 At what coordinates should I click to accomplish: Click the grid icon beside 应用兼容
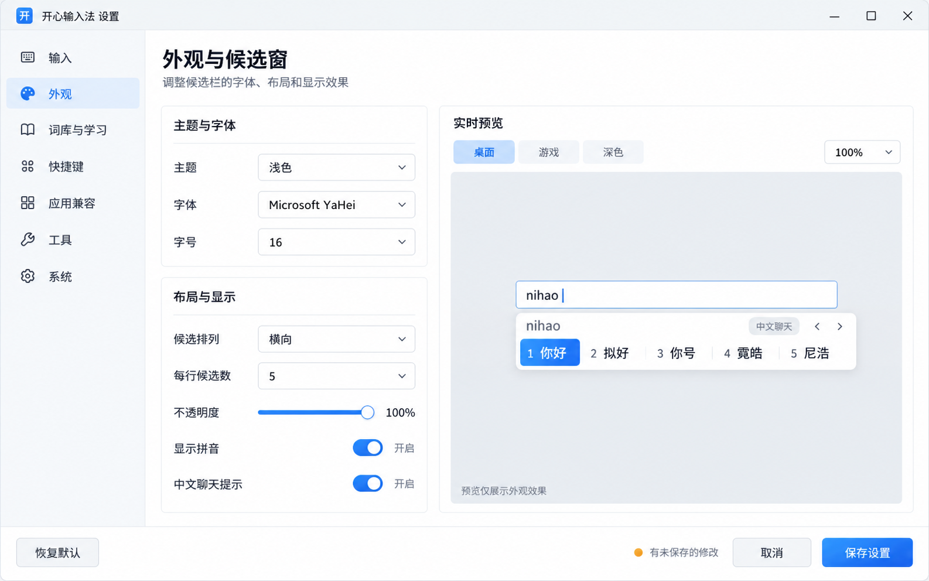[x=28, y=203]
